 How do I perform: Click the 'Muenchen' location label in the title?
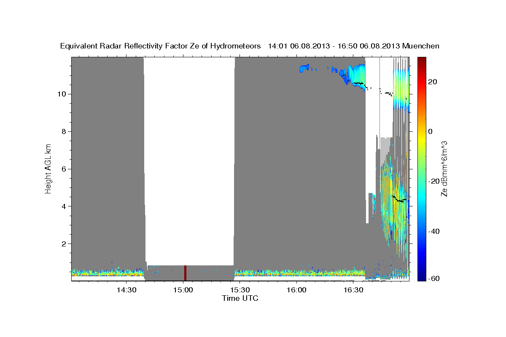421,46
